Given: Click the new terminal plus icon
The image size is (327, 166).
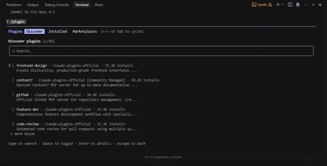Looking at the screenshot, I should [278, 4].
